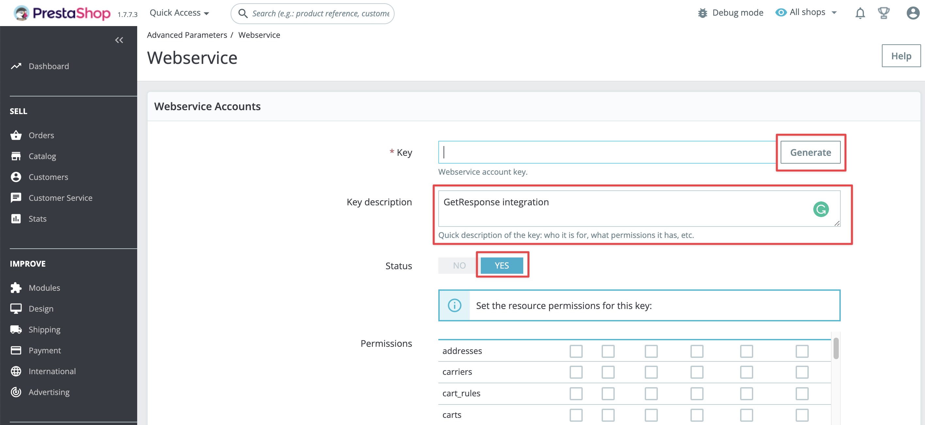Tick fourth checkbox in cart_rules row

697,393
